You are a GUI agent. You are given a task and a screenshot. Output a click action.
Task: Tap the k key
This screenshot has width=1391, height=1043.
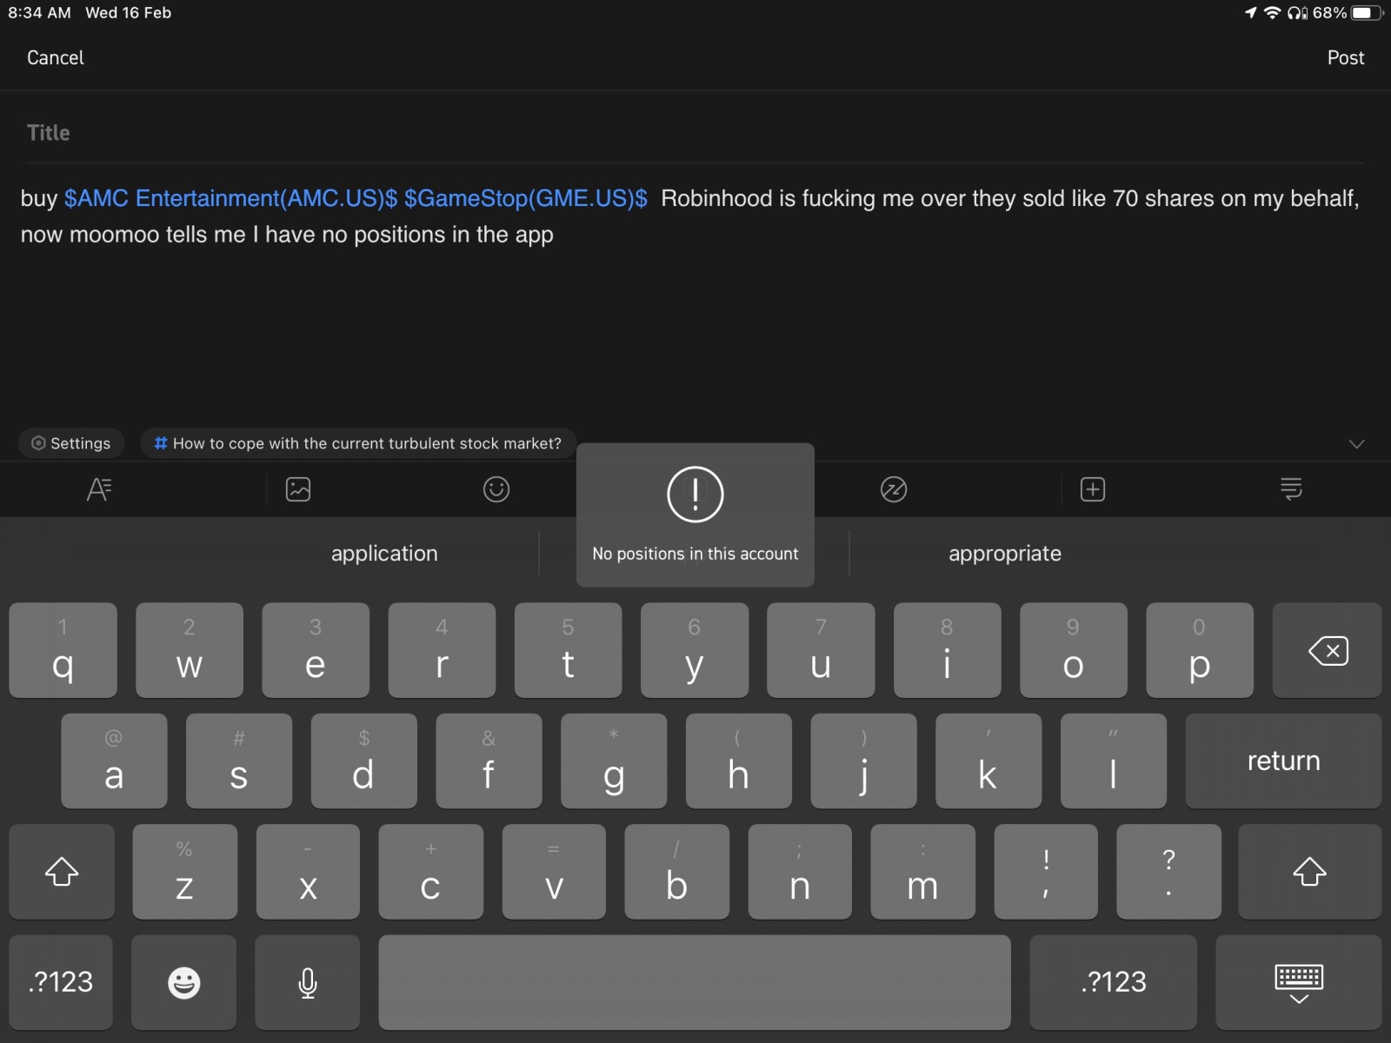tap(988, 761)
